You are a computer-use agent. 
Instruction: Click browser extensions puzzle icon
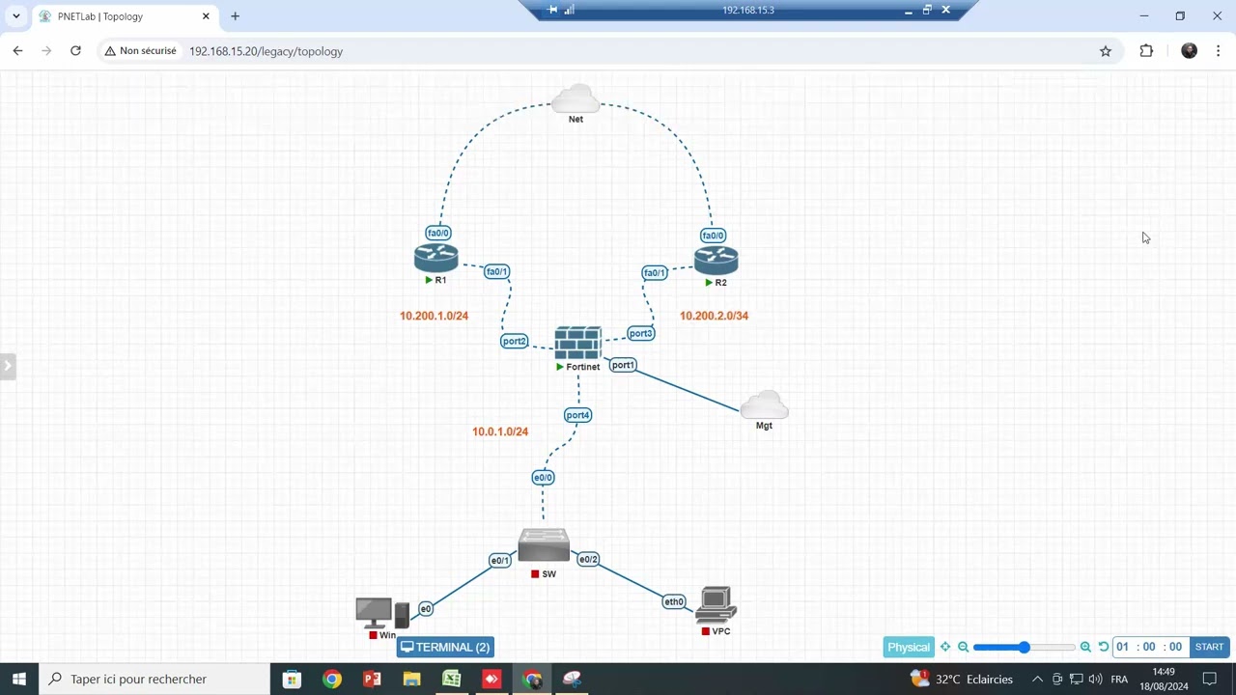[x=1146, y=51]
